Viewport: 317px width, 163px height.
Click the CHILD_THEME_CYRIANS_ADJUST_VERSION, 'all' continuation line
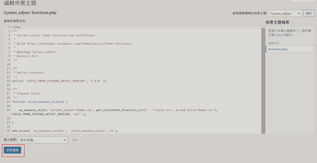pyautogui.click(x=49, y=114)
